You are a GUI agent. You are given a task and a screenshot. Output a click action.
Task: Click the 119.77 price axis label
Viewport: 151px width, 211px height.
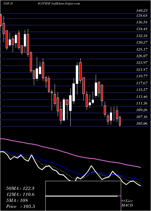tap(142, 76)
